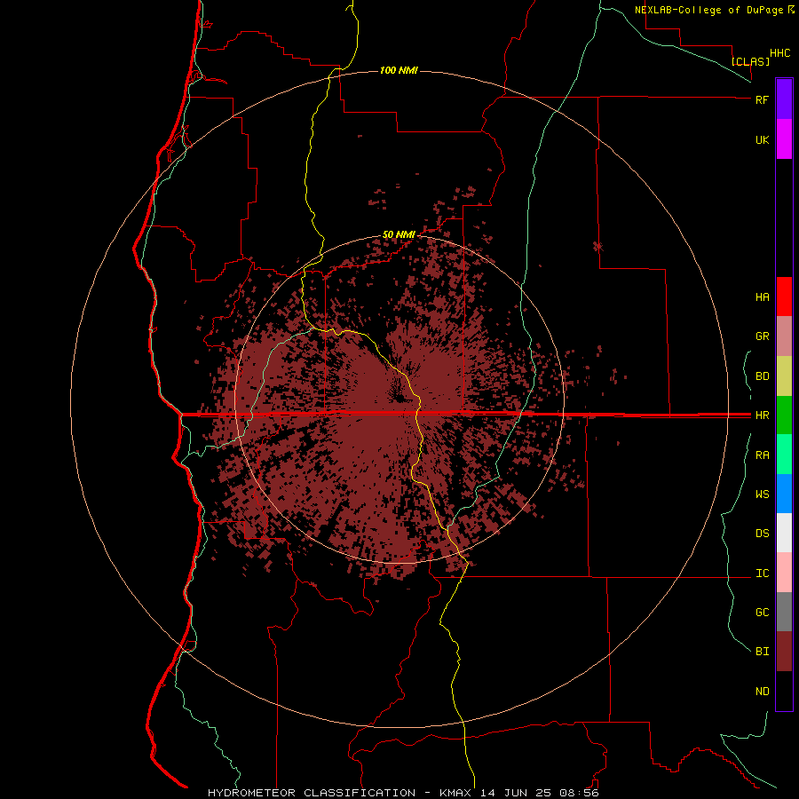Screen dimensions: 799x799
Task: Click the 08:56 timestamp
Action: pyautogui.click(x=579, y=793)
